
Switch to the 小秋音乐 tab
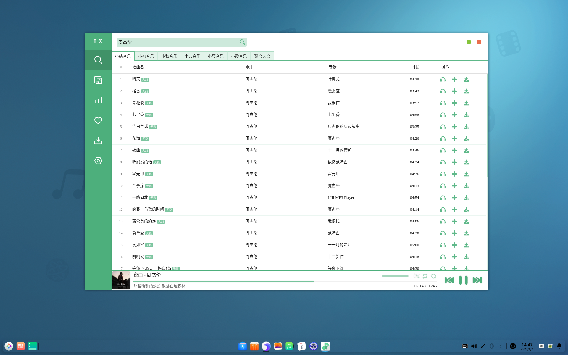coord(169,56)
